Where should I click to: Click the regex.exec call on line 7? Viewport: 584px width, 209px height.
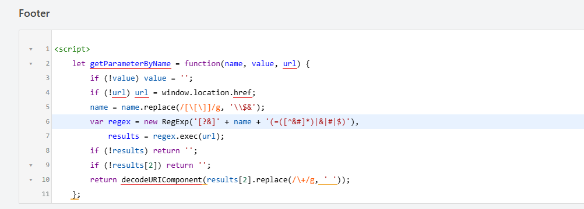pyautogui.click(x=175, y=136)
